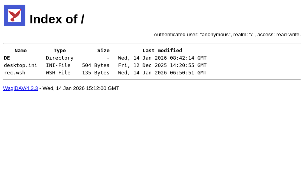Select the 'INI-File' type cell
This screenshot has width=304, height=192.
[58, 65]
